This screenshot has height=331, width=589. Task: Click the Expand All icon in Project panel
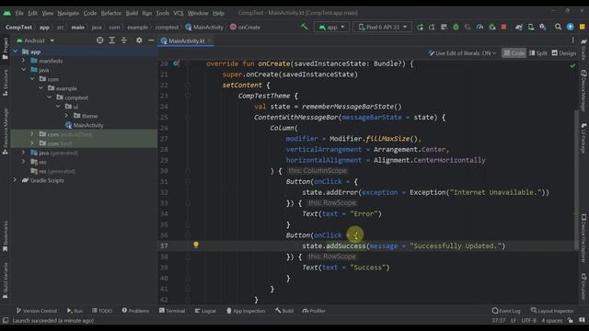[x=112, y=40]
